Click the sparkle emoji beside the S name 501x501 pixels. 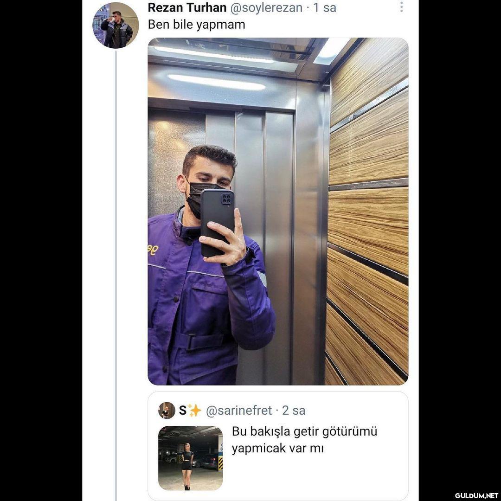pyautogui.click(x=195, y=410)
